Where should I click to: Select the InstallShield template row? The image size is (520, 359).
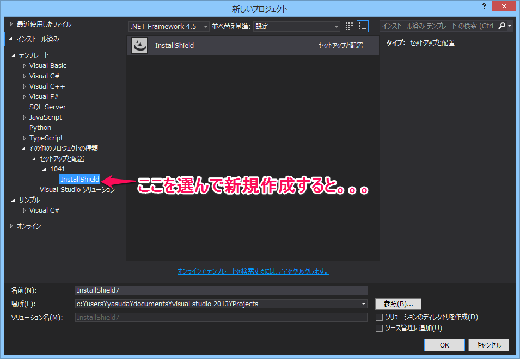[253, 45]
